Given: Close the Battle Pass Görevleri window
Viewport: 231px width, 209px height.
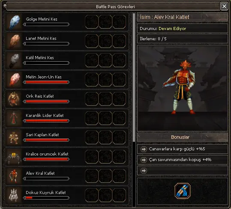Looking at the screenshot, I should (x=224, y=6).
